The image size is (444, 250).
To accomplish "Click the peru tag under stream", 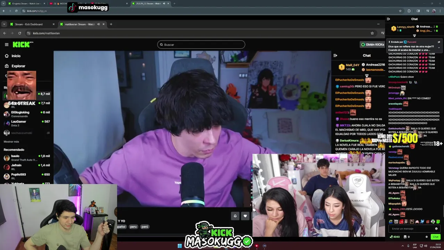I will click(x=133, y=226).
